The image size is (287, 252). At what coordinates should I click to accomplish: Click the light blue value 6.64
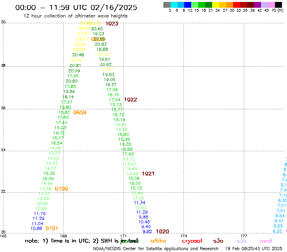[280, 216]
